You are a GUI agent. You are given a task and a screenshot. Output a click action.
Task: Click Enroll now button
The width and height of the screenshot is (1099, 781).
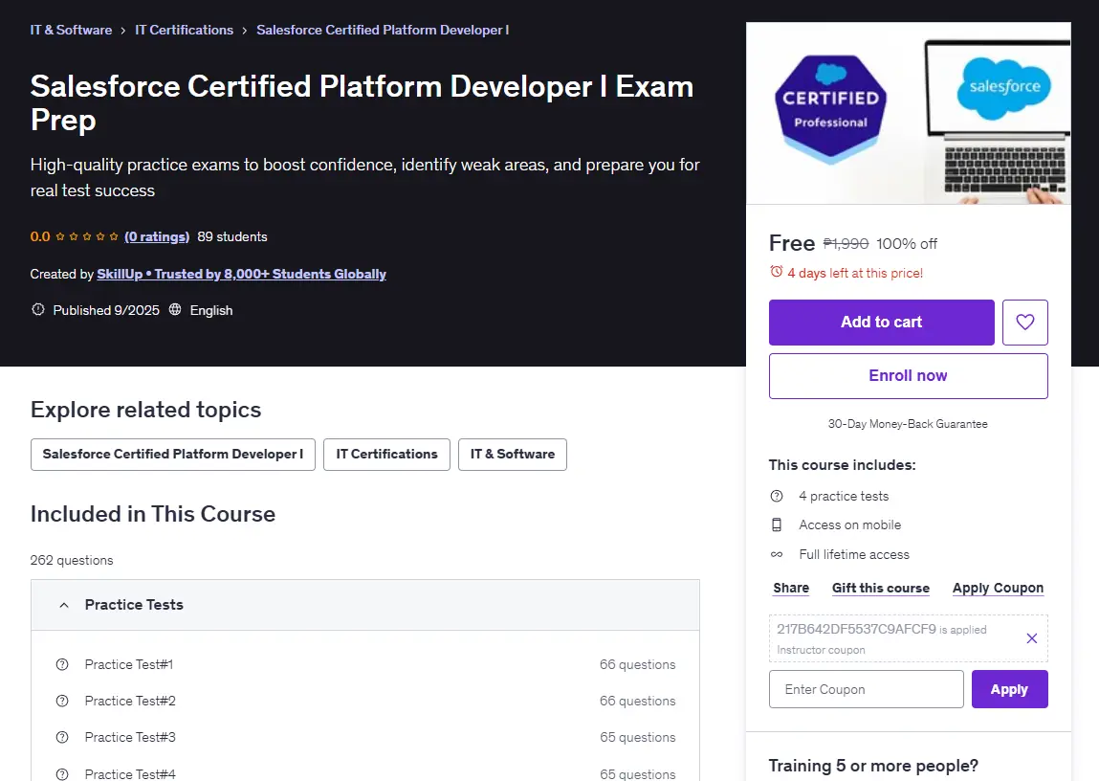click(908, 376)
